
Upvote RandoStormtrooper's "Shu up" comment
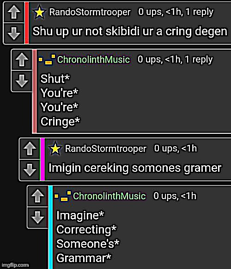coord(14,12)
